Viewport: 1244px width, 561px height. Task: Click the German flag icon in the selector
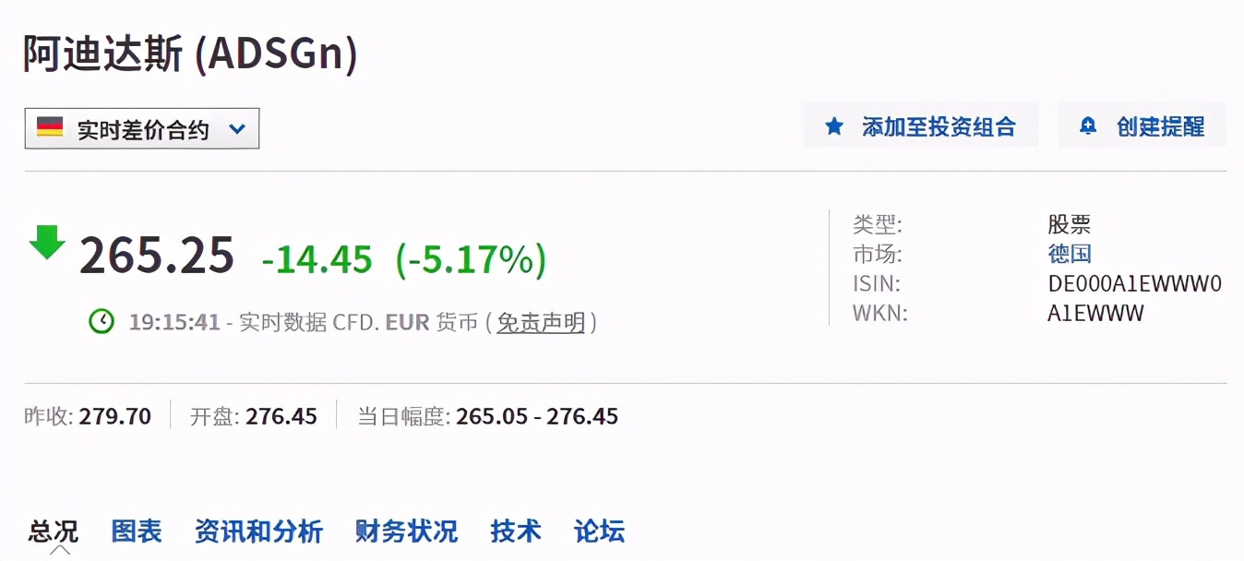(x=51, y=127)
